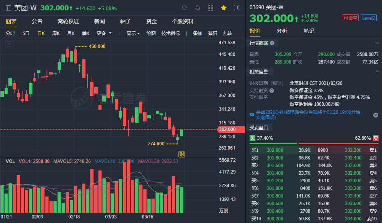
Task: Open the 窝轮权证 tab
Action: [x=68, y=21]
